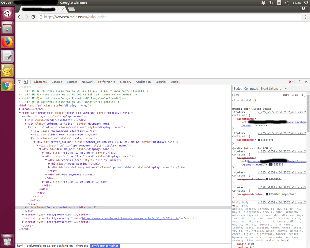Close the DevTools panel
This screenshot has width=310, height=248.
[306, 82]
